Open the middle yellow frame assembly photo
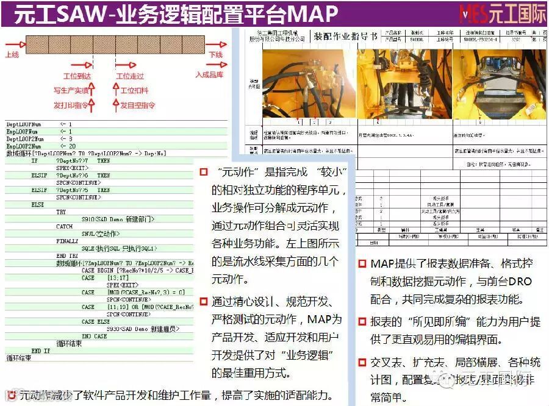Screen dimensions: 549x406 [x=404, y=84]
